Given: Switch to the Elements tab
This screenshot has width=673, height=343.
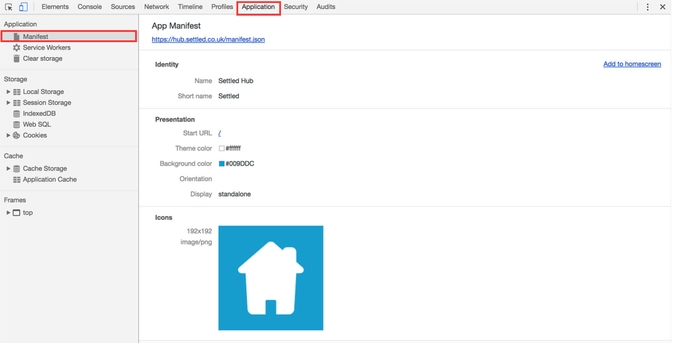Looking at the screenshot, I should coord(55,7).
